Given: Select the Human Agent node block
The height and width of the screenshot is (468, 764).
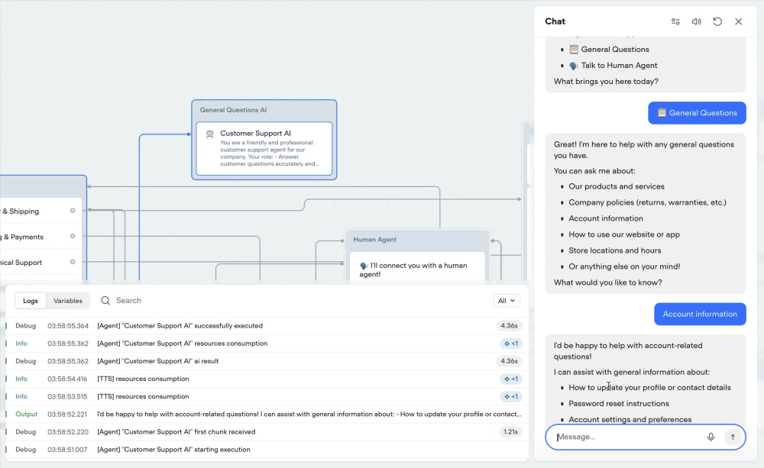Looking at the screenshot, I should point(418,257).
